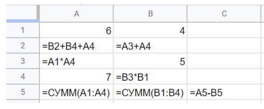Select column A header
The height and width of the screenshot is (109, 264).
pyautogui.click(x=77, y=14)
